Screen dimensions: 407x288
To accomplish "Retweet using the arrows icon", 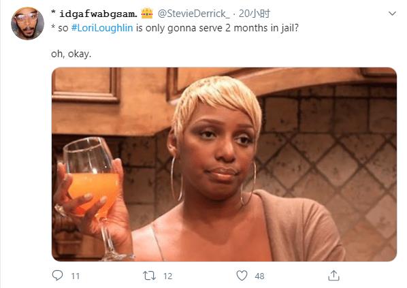I will 149,276.
